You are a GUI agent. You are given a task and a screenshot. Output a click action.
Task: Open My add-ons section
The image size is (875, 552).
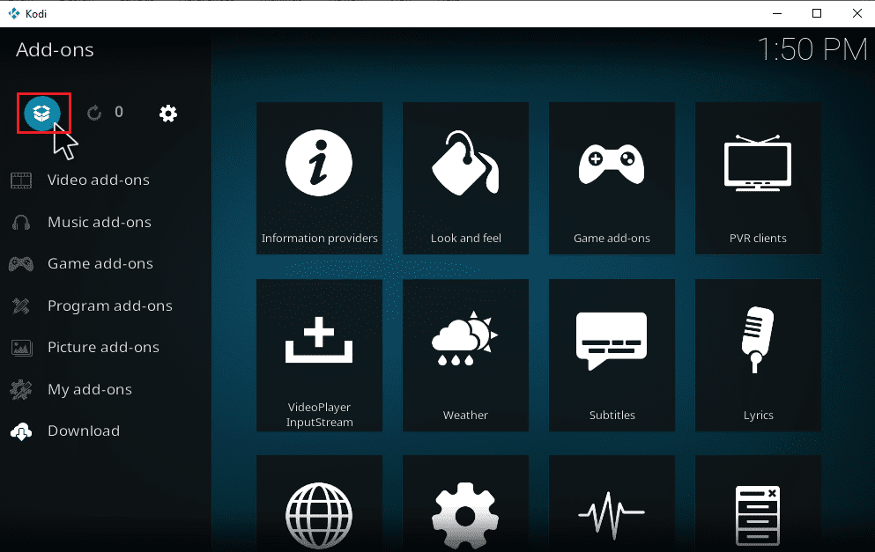pyautogui.click(x=91, y=389)
